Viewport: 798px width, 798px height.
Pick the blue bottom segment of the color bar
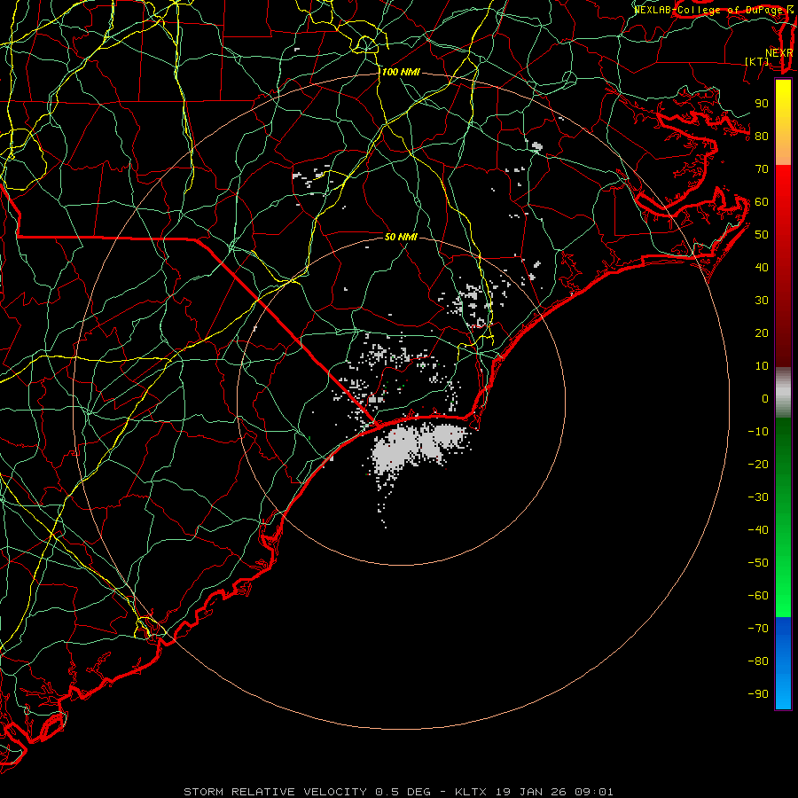pos(783,663)
